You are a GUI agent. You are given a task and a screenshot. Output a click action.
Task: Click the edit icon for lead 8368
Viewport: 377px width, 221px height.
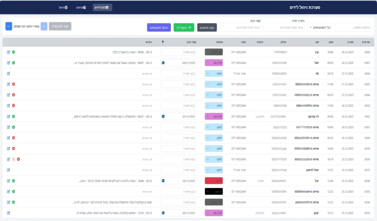[8, 52]
